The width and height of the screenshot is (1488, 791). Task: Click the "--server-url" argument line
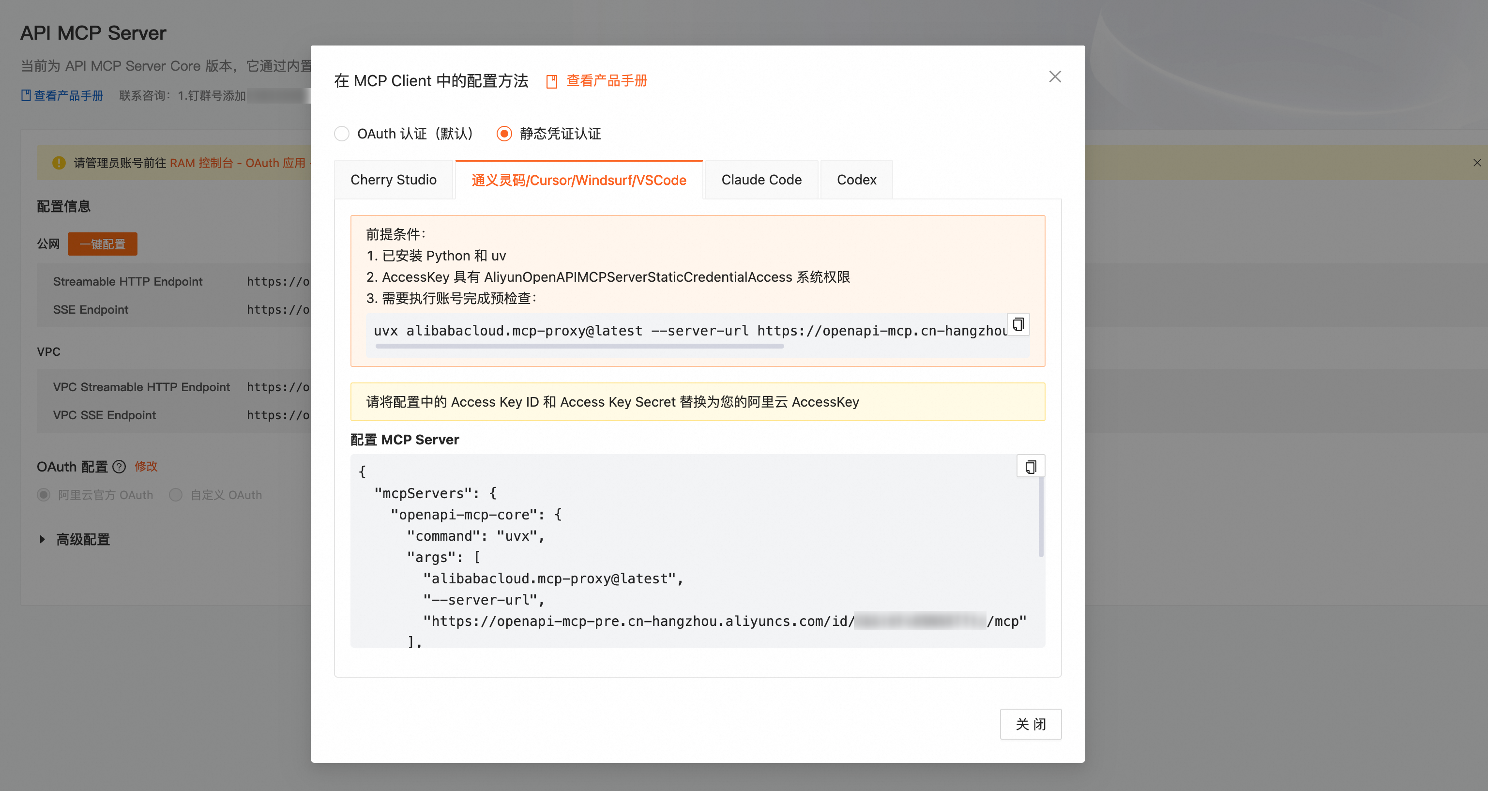point(484,600)
